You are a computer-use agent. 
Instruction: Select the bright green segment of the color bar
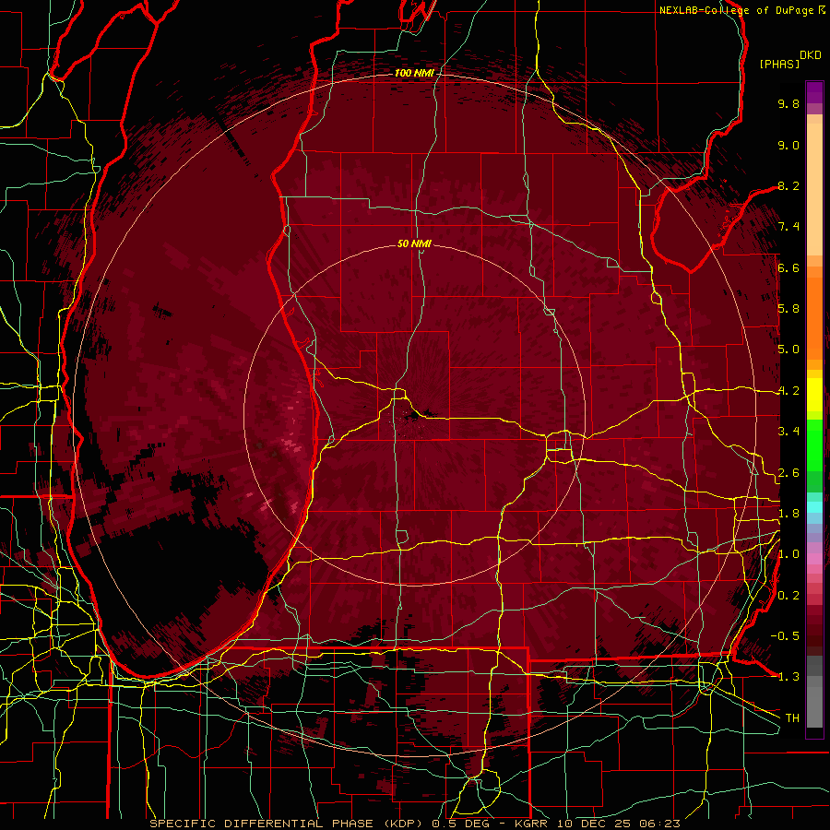click(x=814, y=445)
